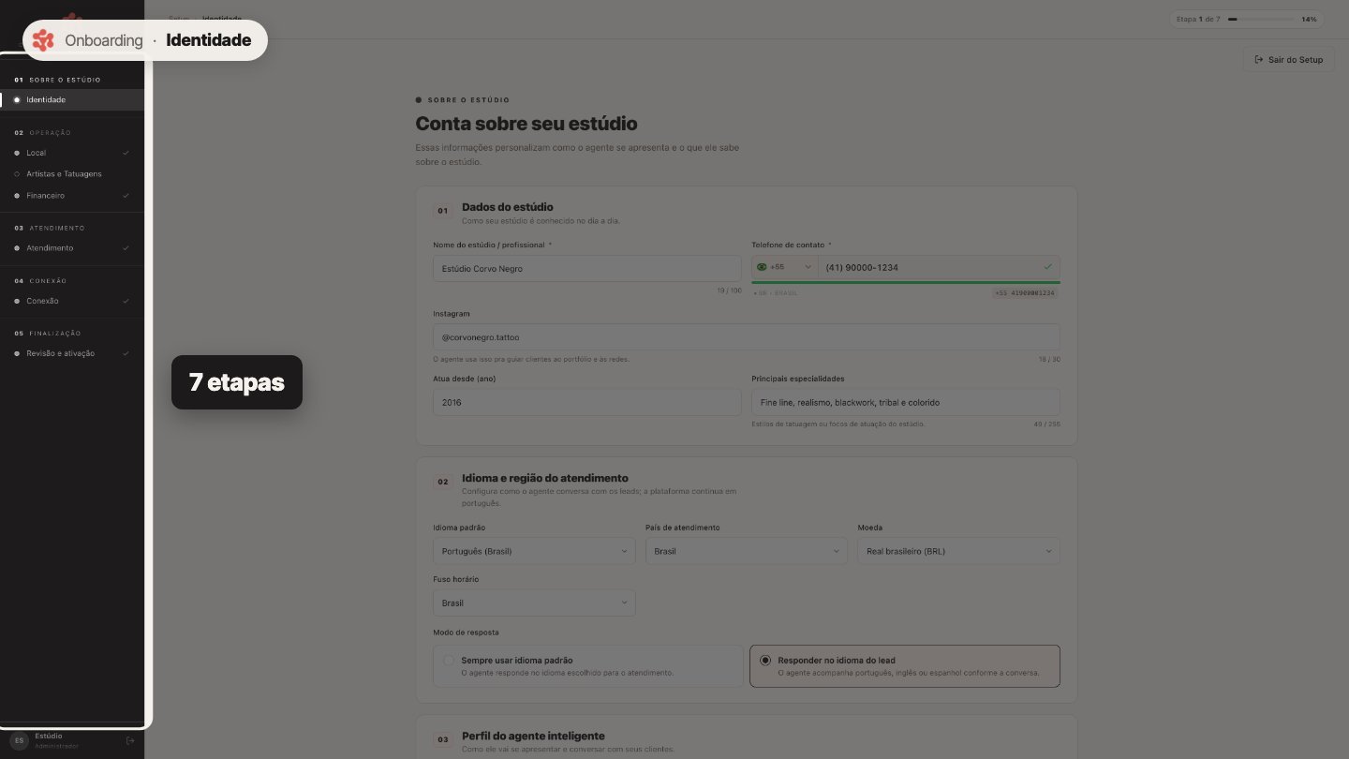The width and height of the screenshot is (1349, 759).
Task: Open the Financeiro step
Action: (72, 196)
